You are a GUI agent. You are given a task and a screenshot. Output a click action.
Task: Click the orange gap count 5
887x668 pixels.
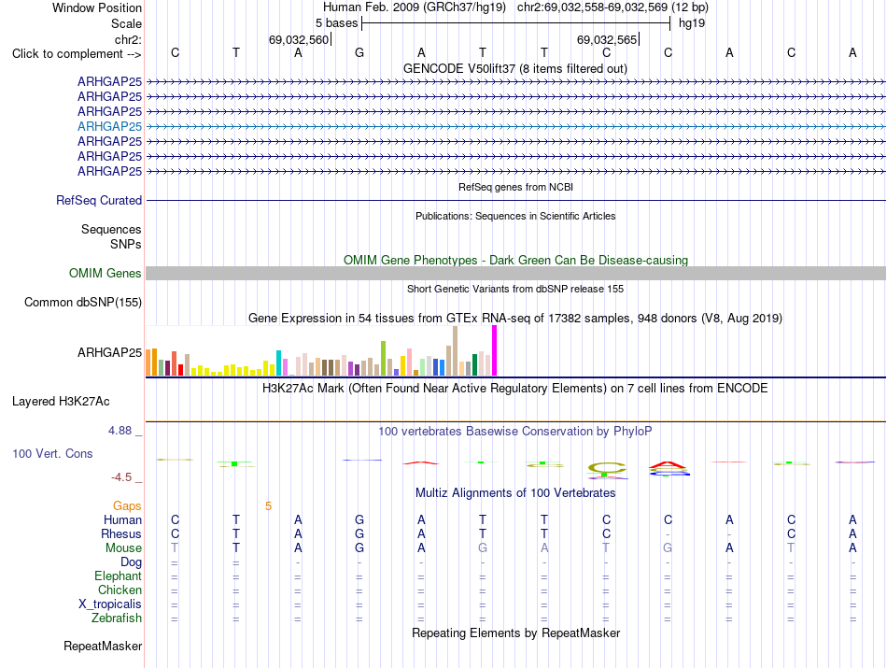[269, 506]
